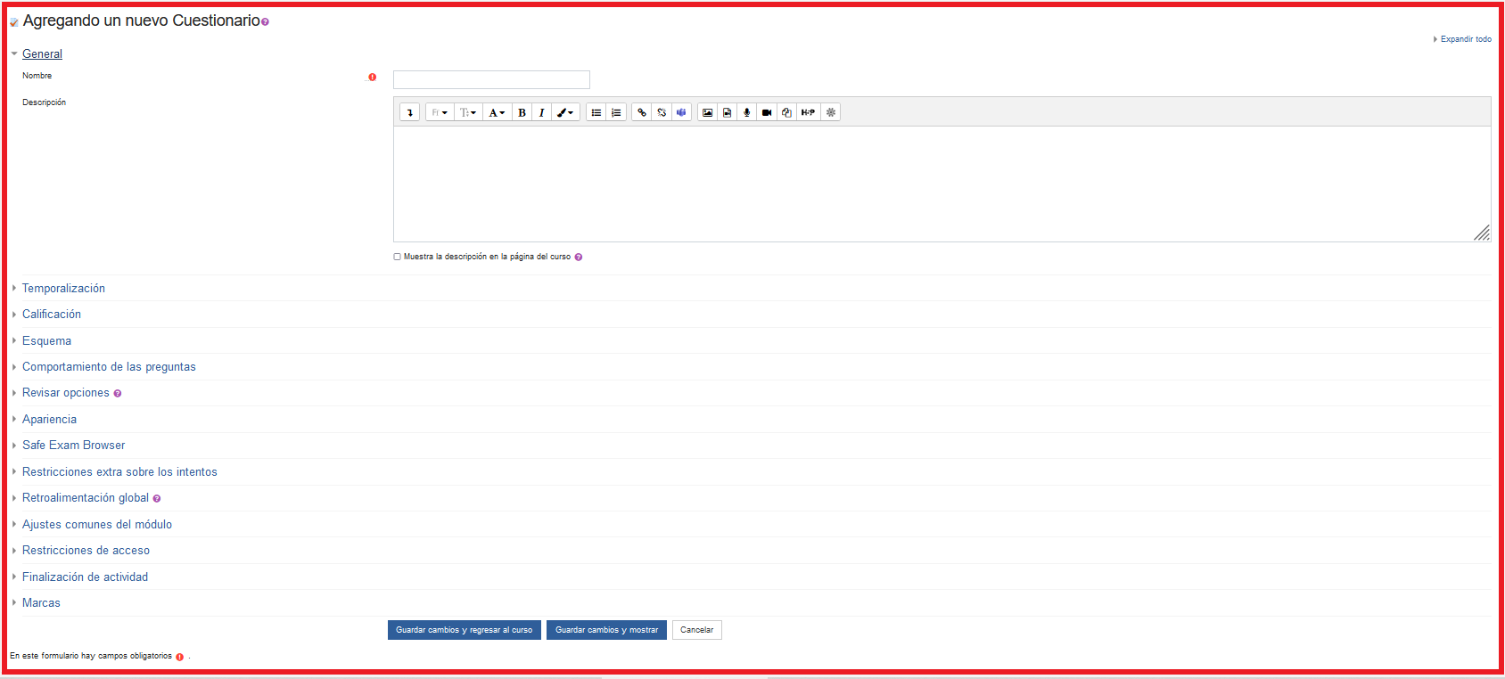Image resolution: width=1505 pixels, height=679 pixels.
Task: Expand the Restricciones de acceso section
Action: click(x=86, y=551)
